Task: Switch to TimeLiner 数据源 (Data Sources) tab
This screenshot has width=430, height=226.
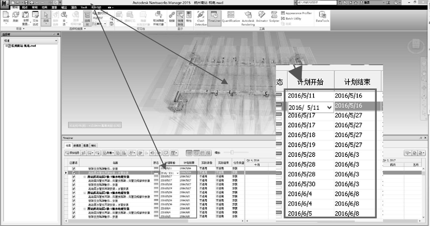Action: click(77, 146)
